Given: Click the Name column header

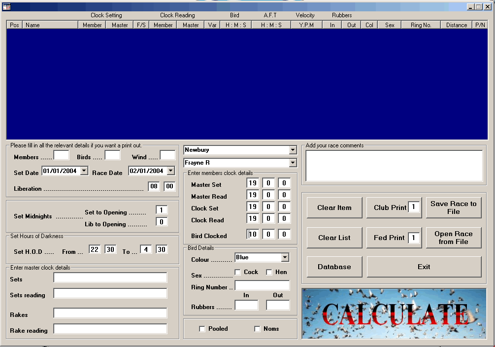Looking at the screenshot, I should tap(50, 25).
